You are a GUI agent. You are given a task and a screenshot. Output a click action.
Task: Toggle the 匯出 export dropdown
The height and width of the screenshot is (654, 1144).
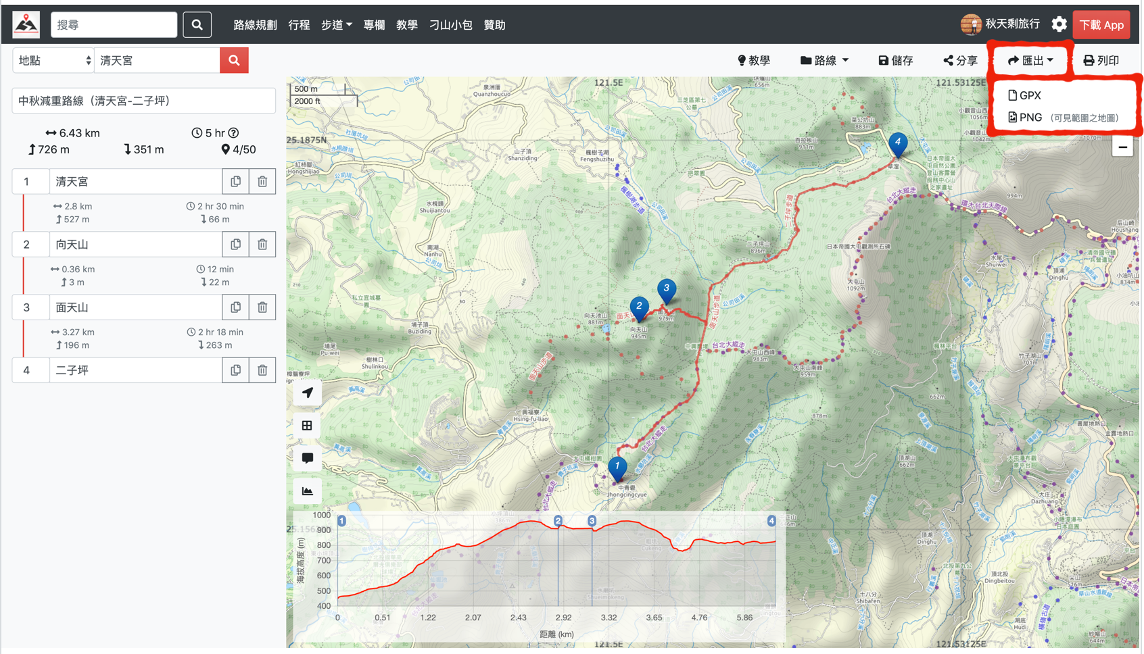tap(1030, 60)
